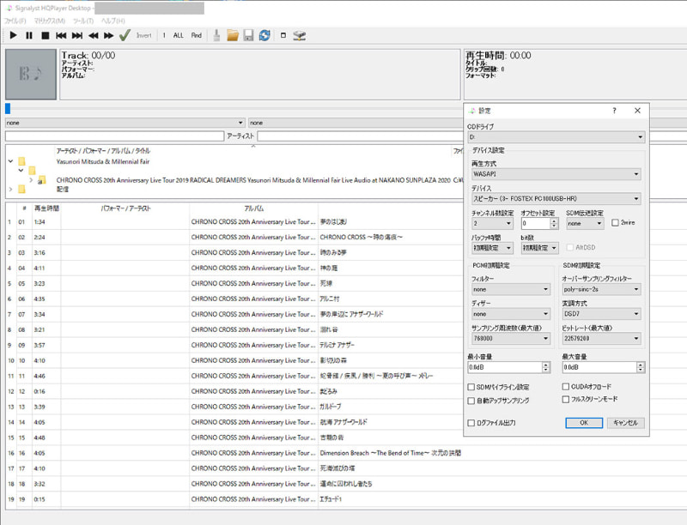This screenshot has width=687, height=525.
Task: Enable the log file output checkbox
Action: pos(471,423)
